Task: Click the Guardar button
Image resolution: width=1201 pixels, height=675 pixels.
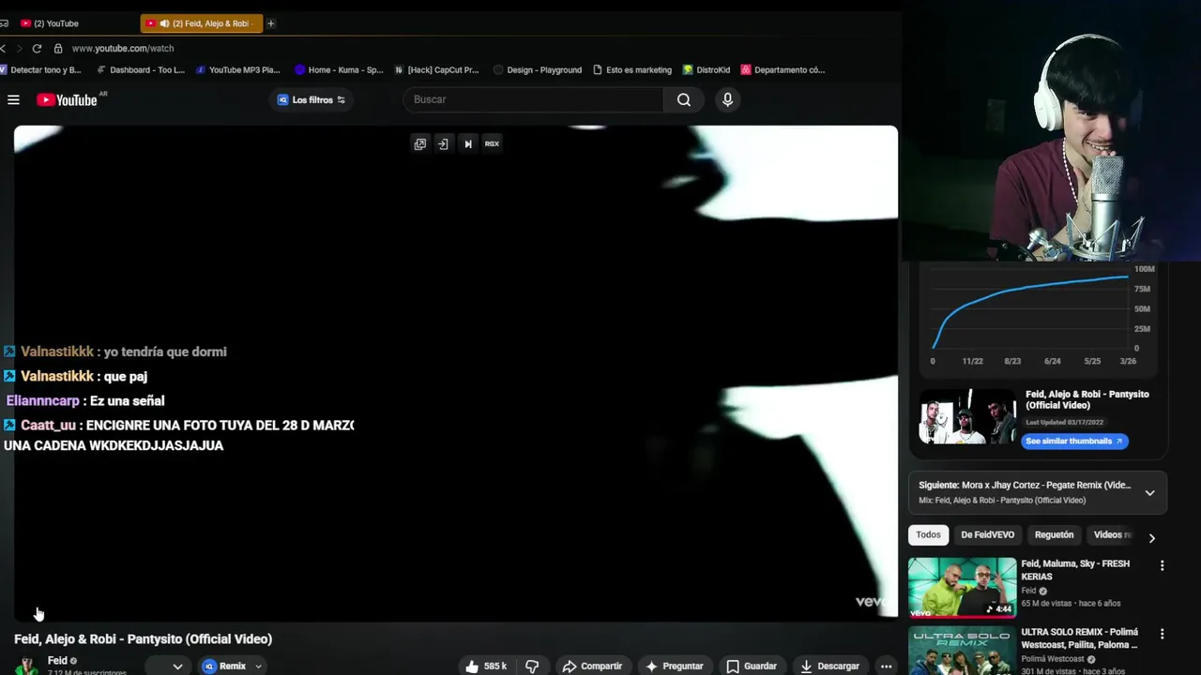Action: [752, 666]
